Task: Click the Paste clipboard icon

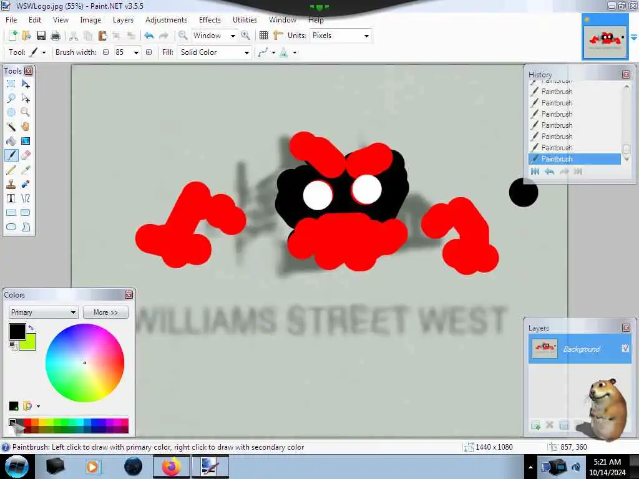Action: tap(103, 36)
